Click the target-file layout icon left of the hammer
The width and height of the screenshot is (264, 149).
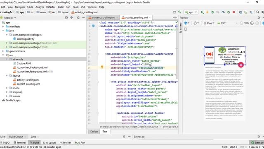tap(174, 12)
